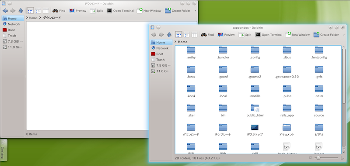Select the .config folder
The height and width of the screenshot is (166, 350).
point(255,53)
